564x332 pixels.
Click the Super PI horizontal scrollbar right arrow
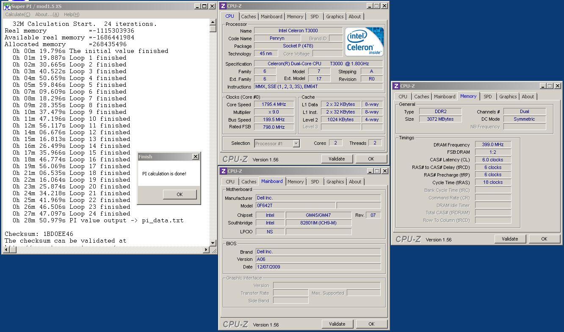coord(206,250)
